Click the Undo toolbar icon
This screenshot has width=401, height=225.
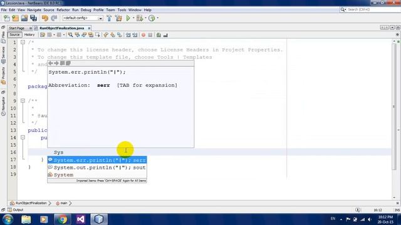coord(44,18)
